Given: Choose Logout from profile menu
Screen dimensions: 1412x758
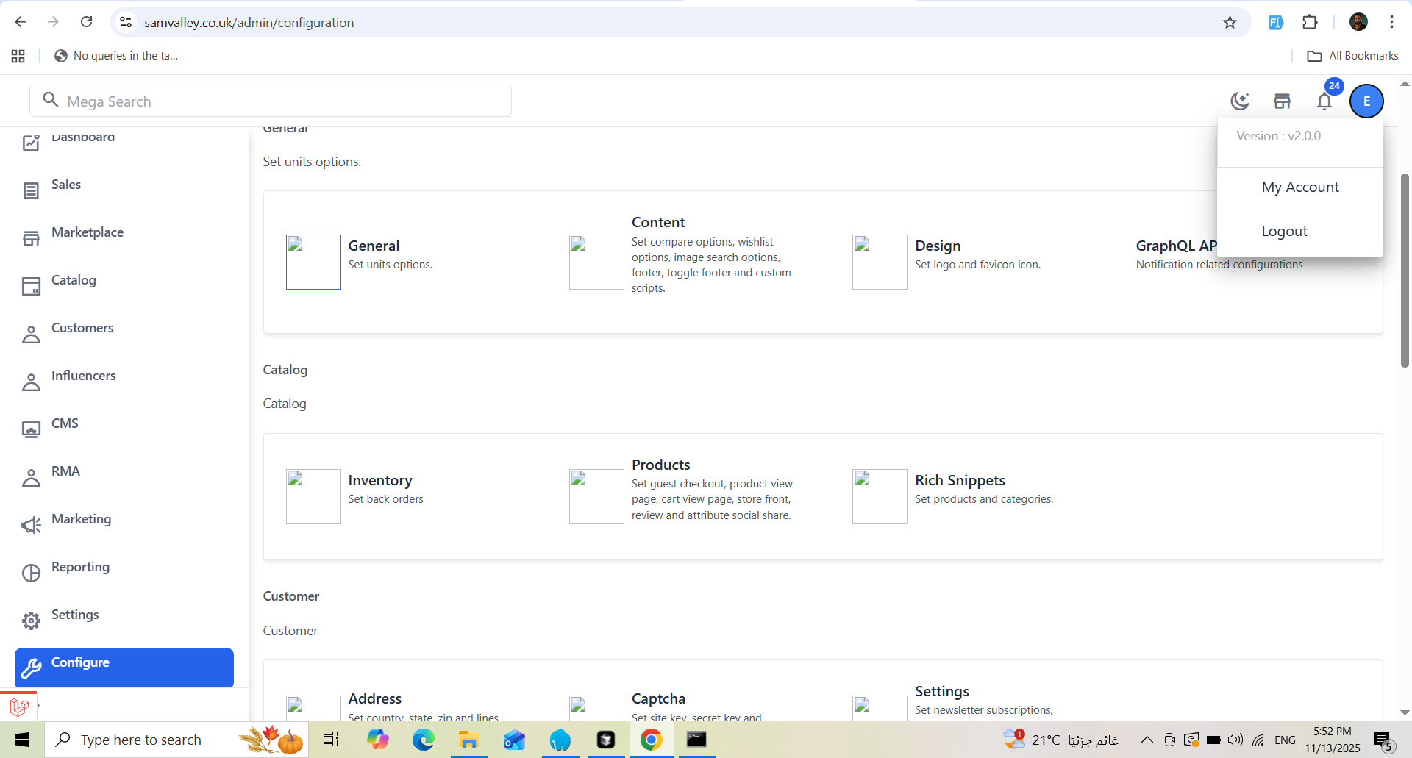Looking at the screenshot, I should pos(1284,231).
